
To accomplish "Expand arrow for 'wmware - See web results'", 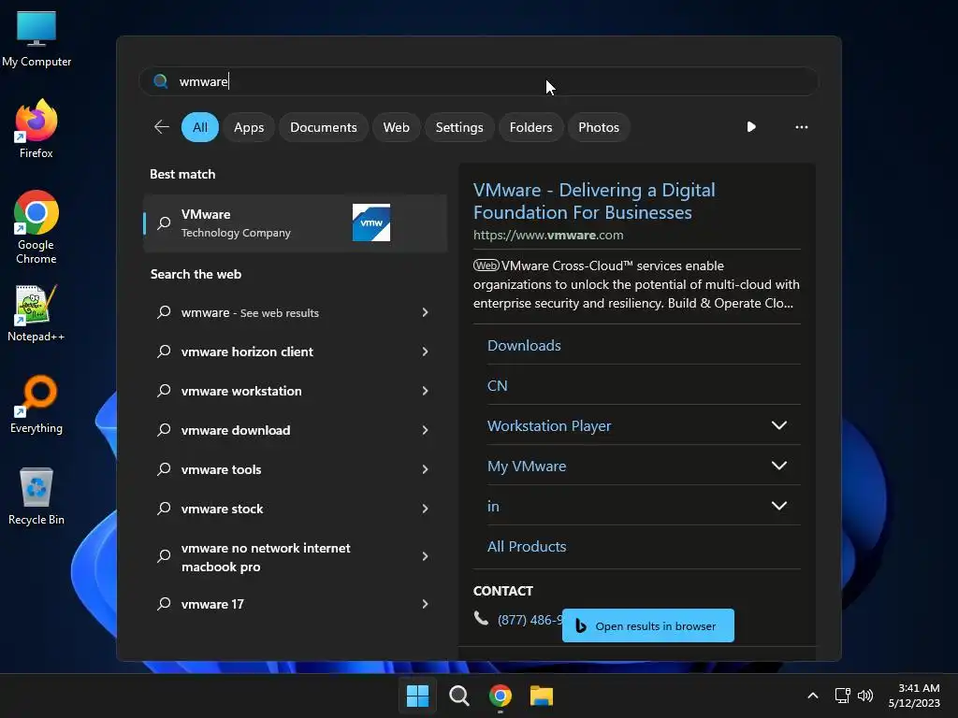I will coord(426,312).
